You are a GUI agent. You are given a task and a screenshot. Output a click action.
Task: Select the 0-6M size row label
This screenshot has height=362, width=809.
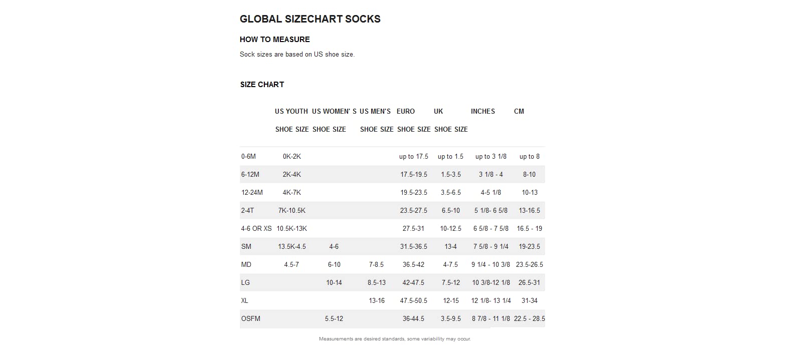click(x=248, y=157)
